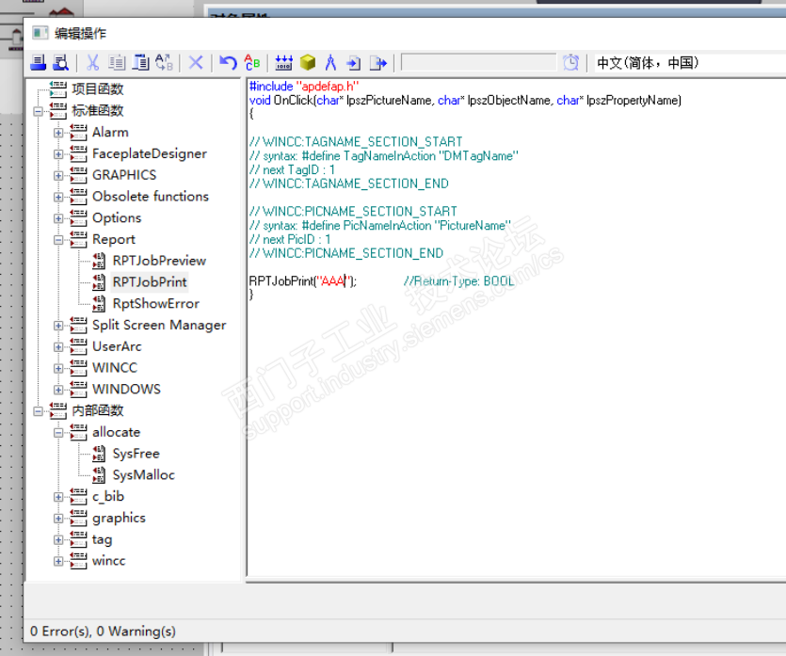Click the //Return-Type: BOOL comment
The image size is (786, 656).
[459, 281]
